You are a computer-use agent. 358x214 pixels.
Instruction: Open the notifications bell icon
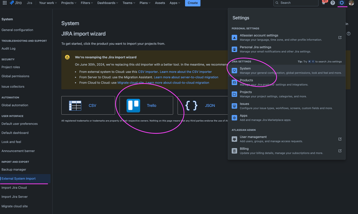click(324, 3)
